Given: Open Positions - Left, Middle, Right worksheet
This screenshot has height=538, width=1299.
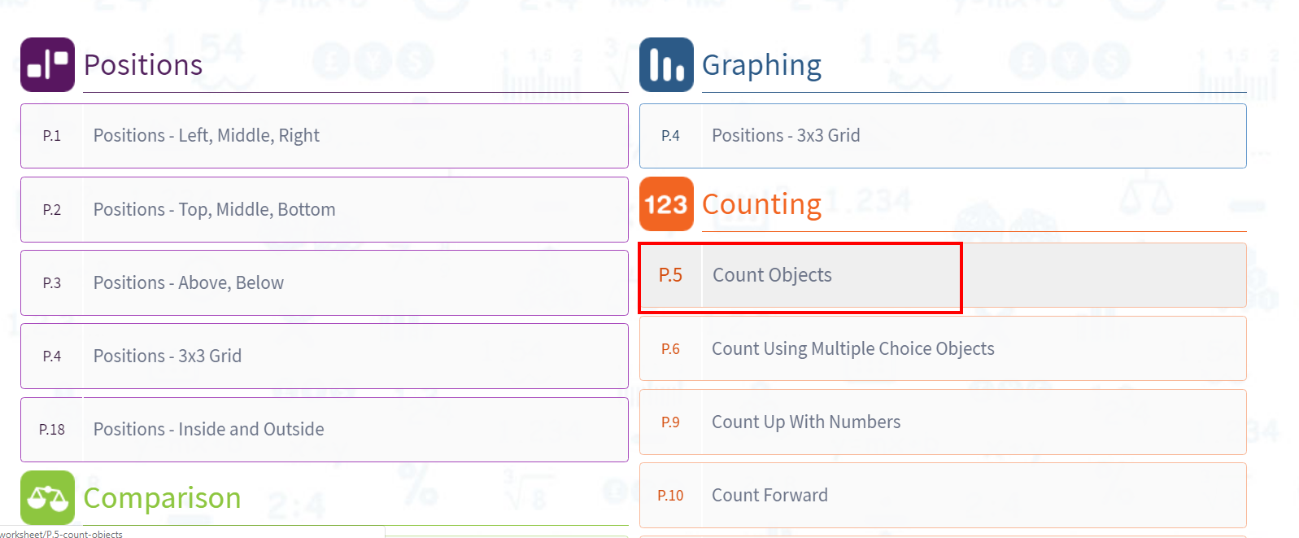Looking at the screenshot, I should pyautogui.click(x=207, y=136).
